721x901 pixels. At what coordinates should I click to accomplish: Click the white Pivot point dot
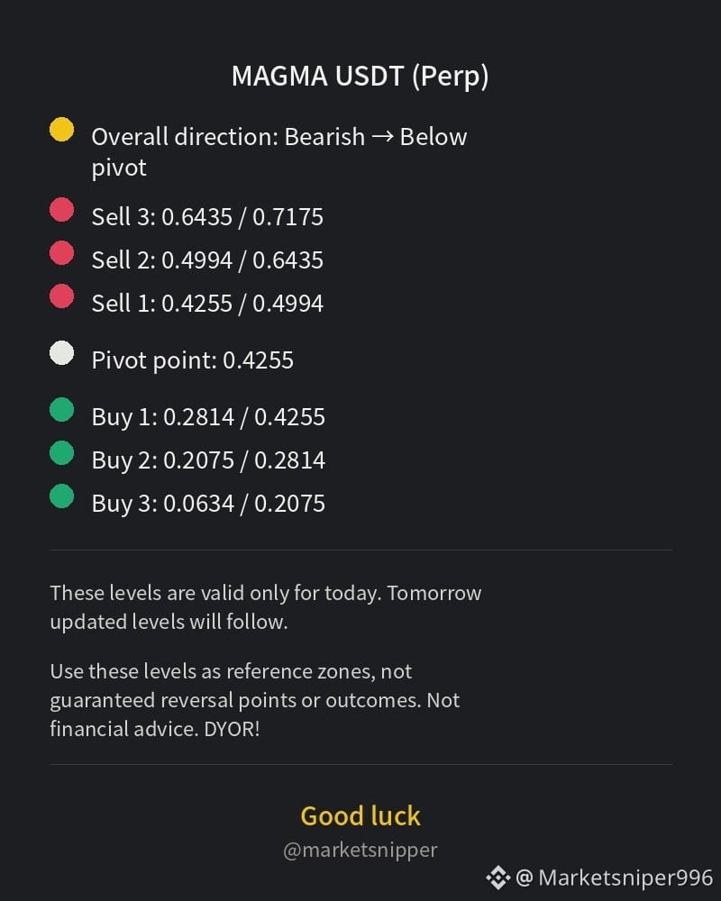[x=61, y=353]
